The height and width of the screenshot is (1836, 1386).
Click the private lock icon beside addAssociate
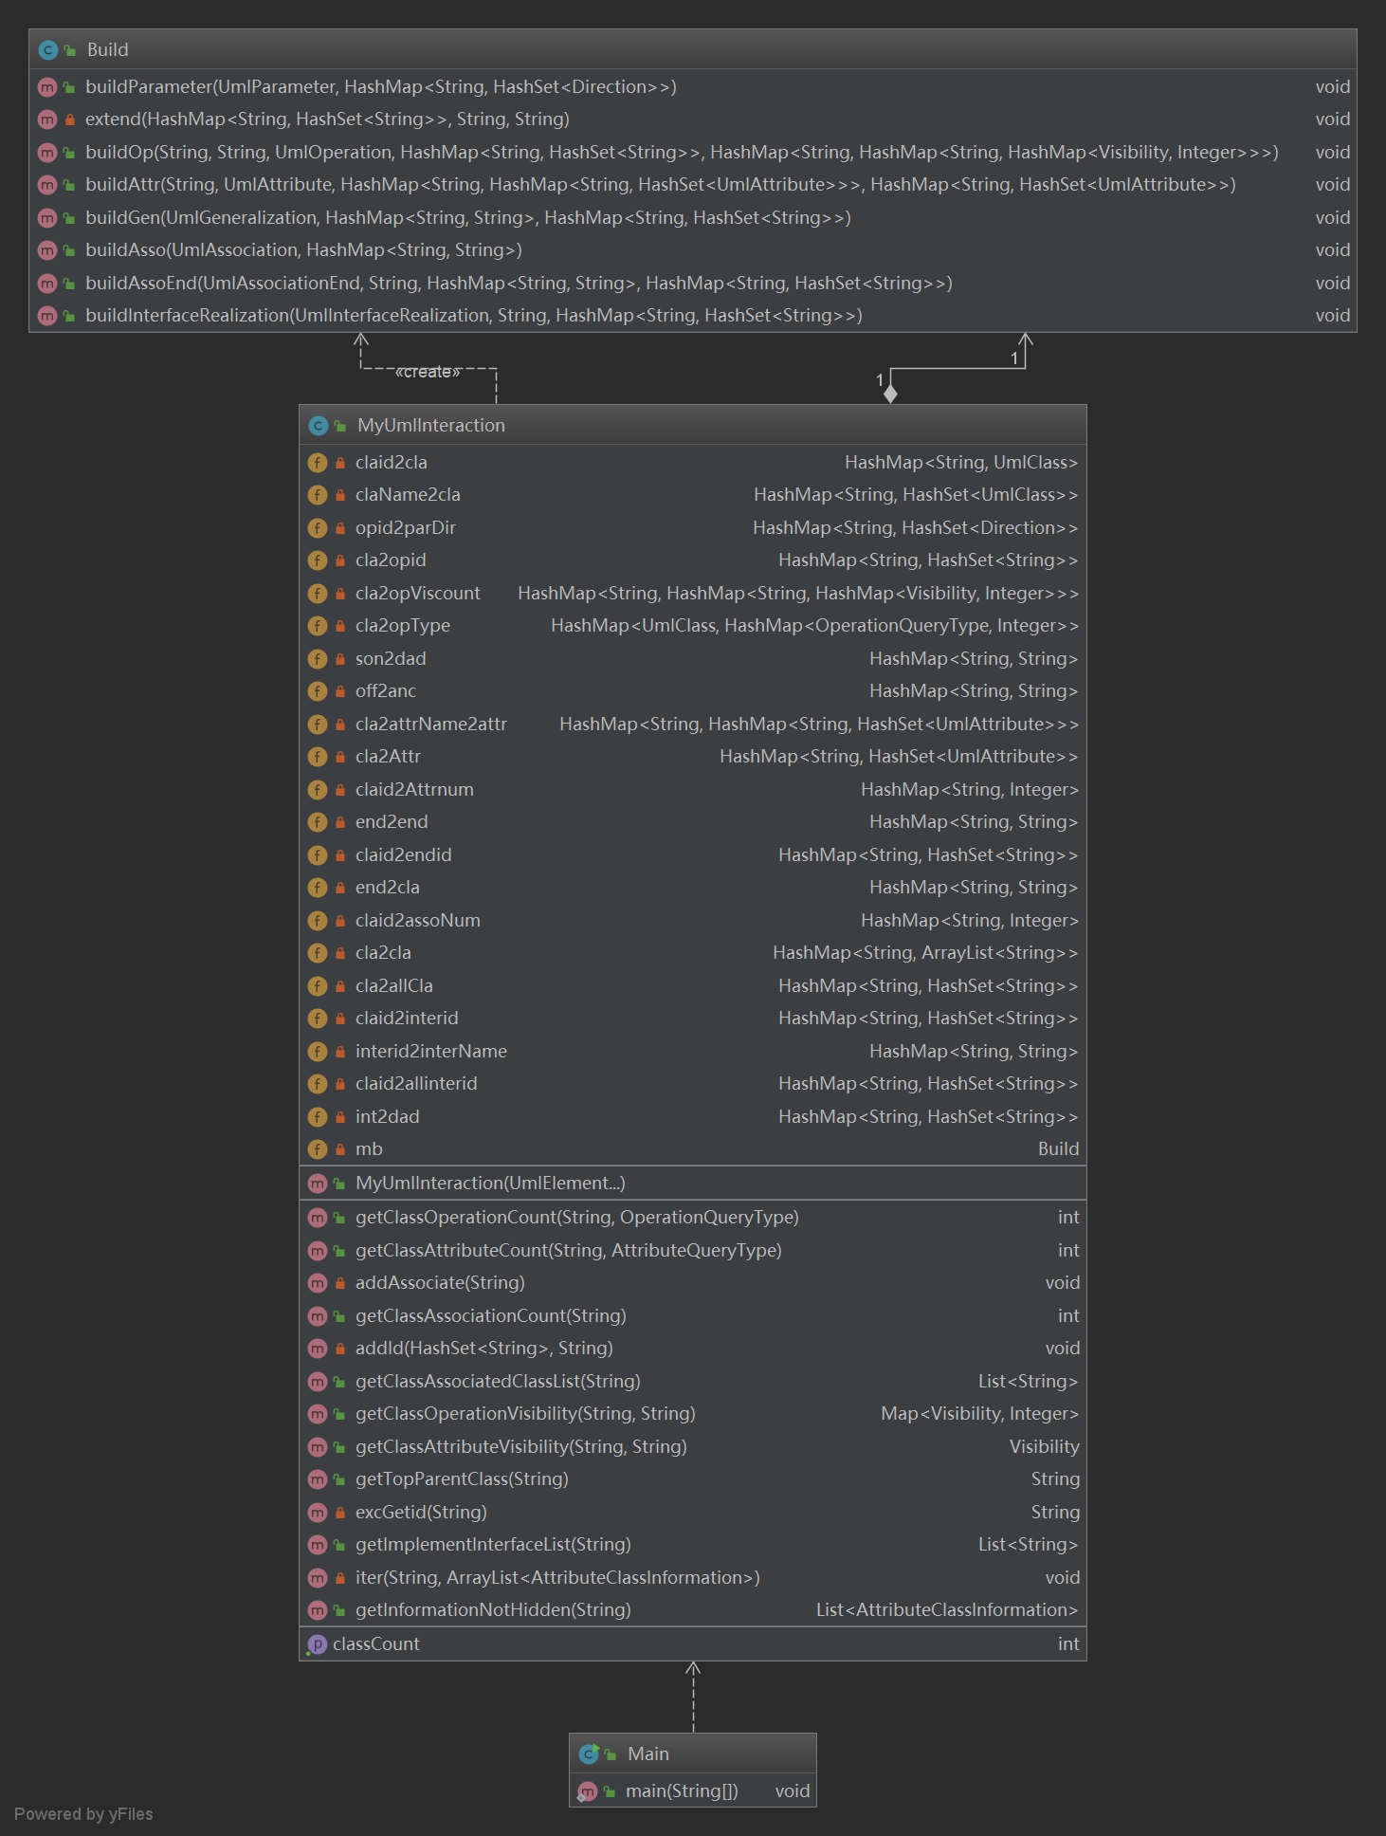(339, 1283)
